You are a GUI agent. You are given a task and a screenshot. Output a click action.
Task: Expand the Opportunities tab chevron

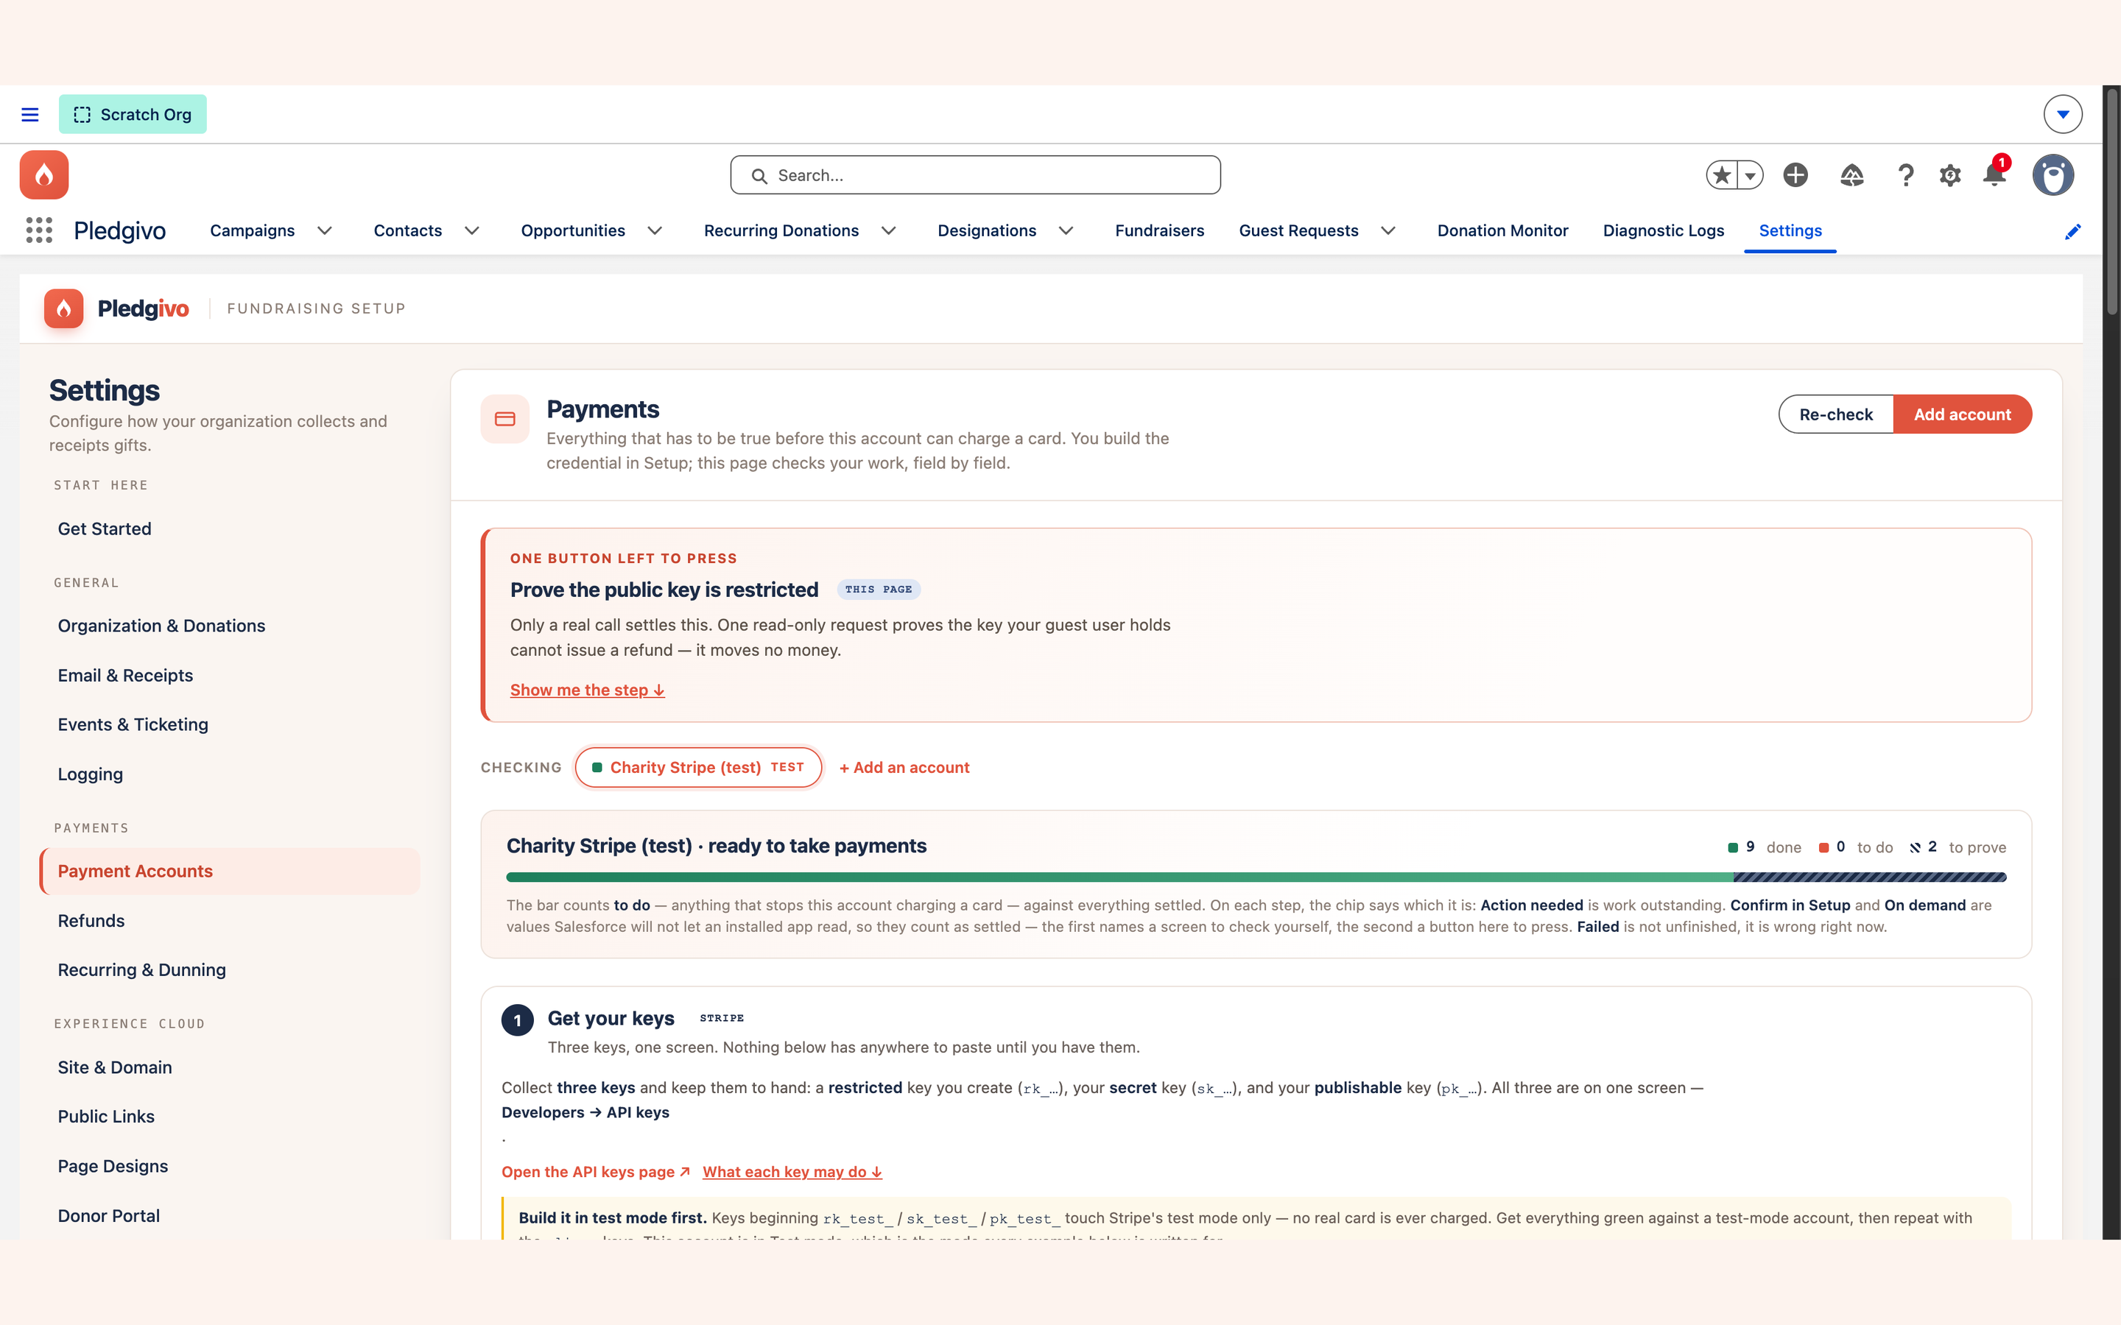click(655, 230)
